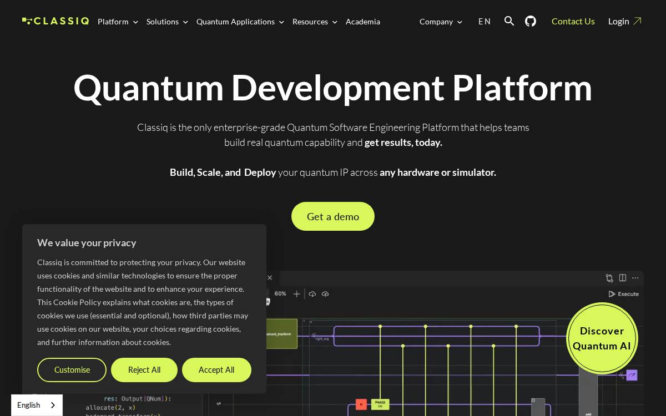Open the three-dots more actions icon

tap(635, 278)
